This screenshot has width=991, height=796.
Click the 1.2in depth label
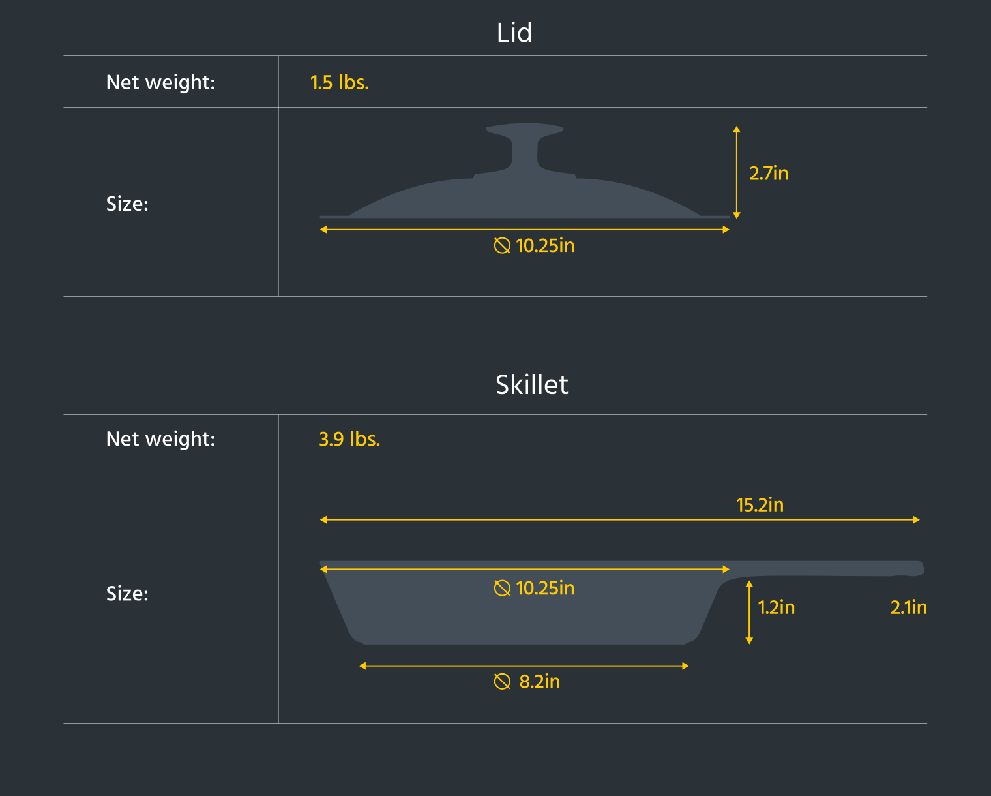click(776, 607)
